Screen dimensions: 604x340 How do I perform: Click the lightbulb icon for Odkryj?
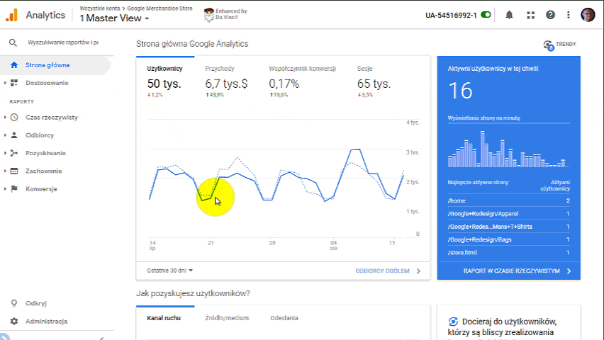pyautogui.click(x=14, y=303)
